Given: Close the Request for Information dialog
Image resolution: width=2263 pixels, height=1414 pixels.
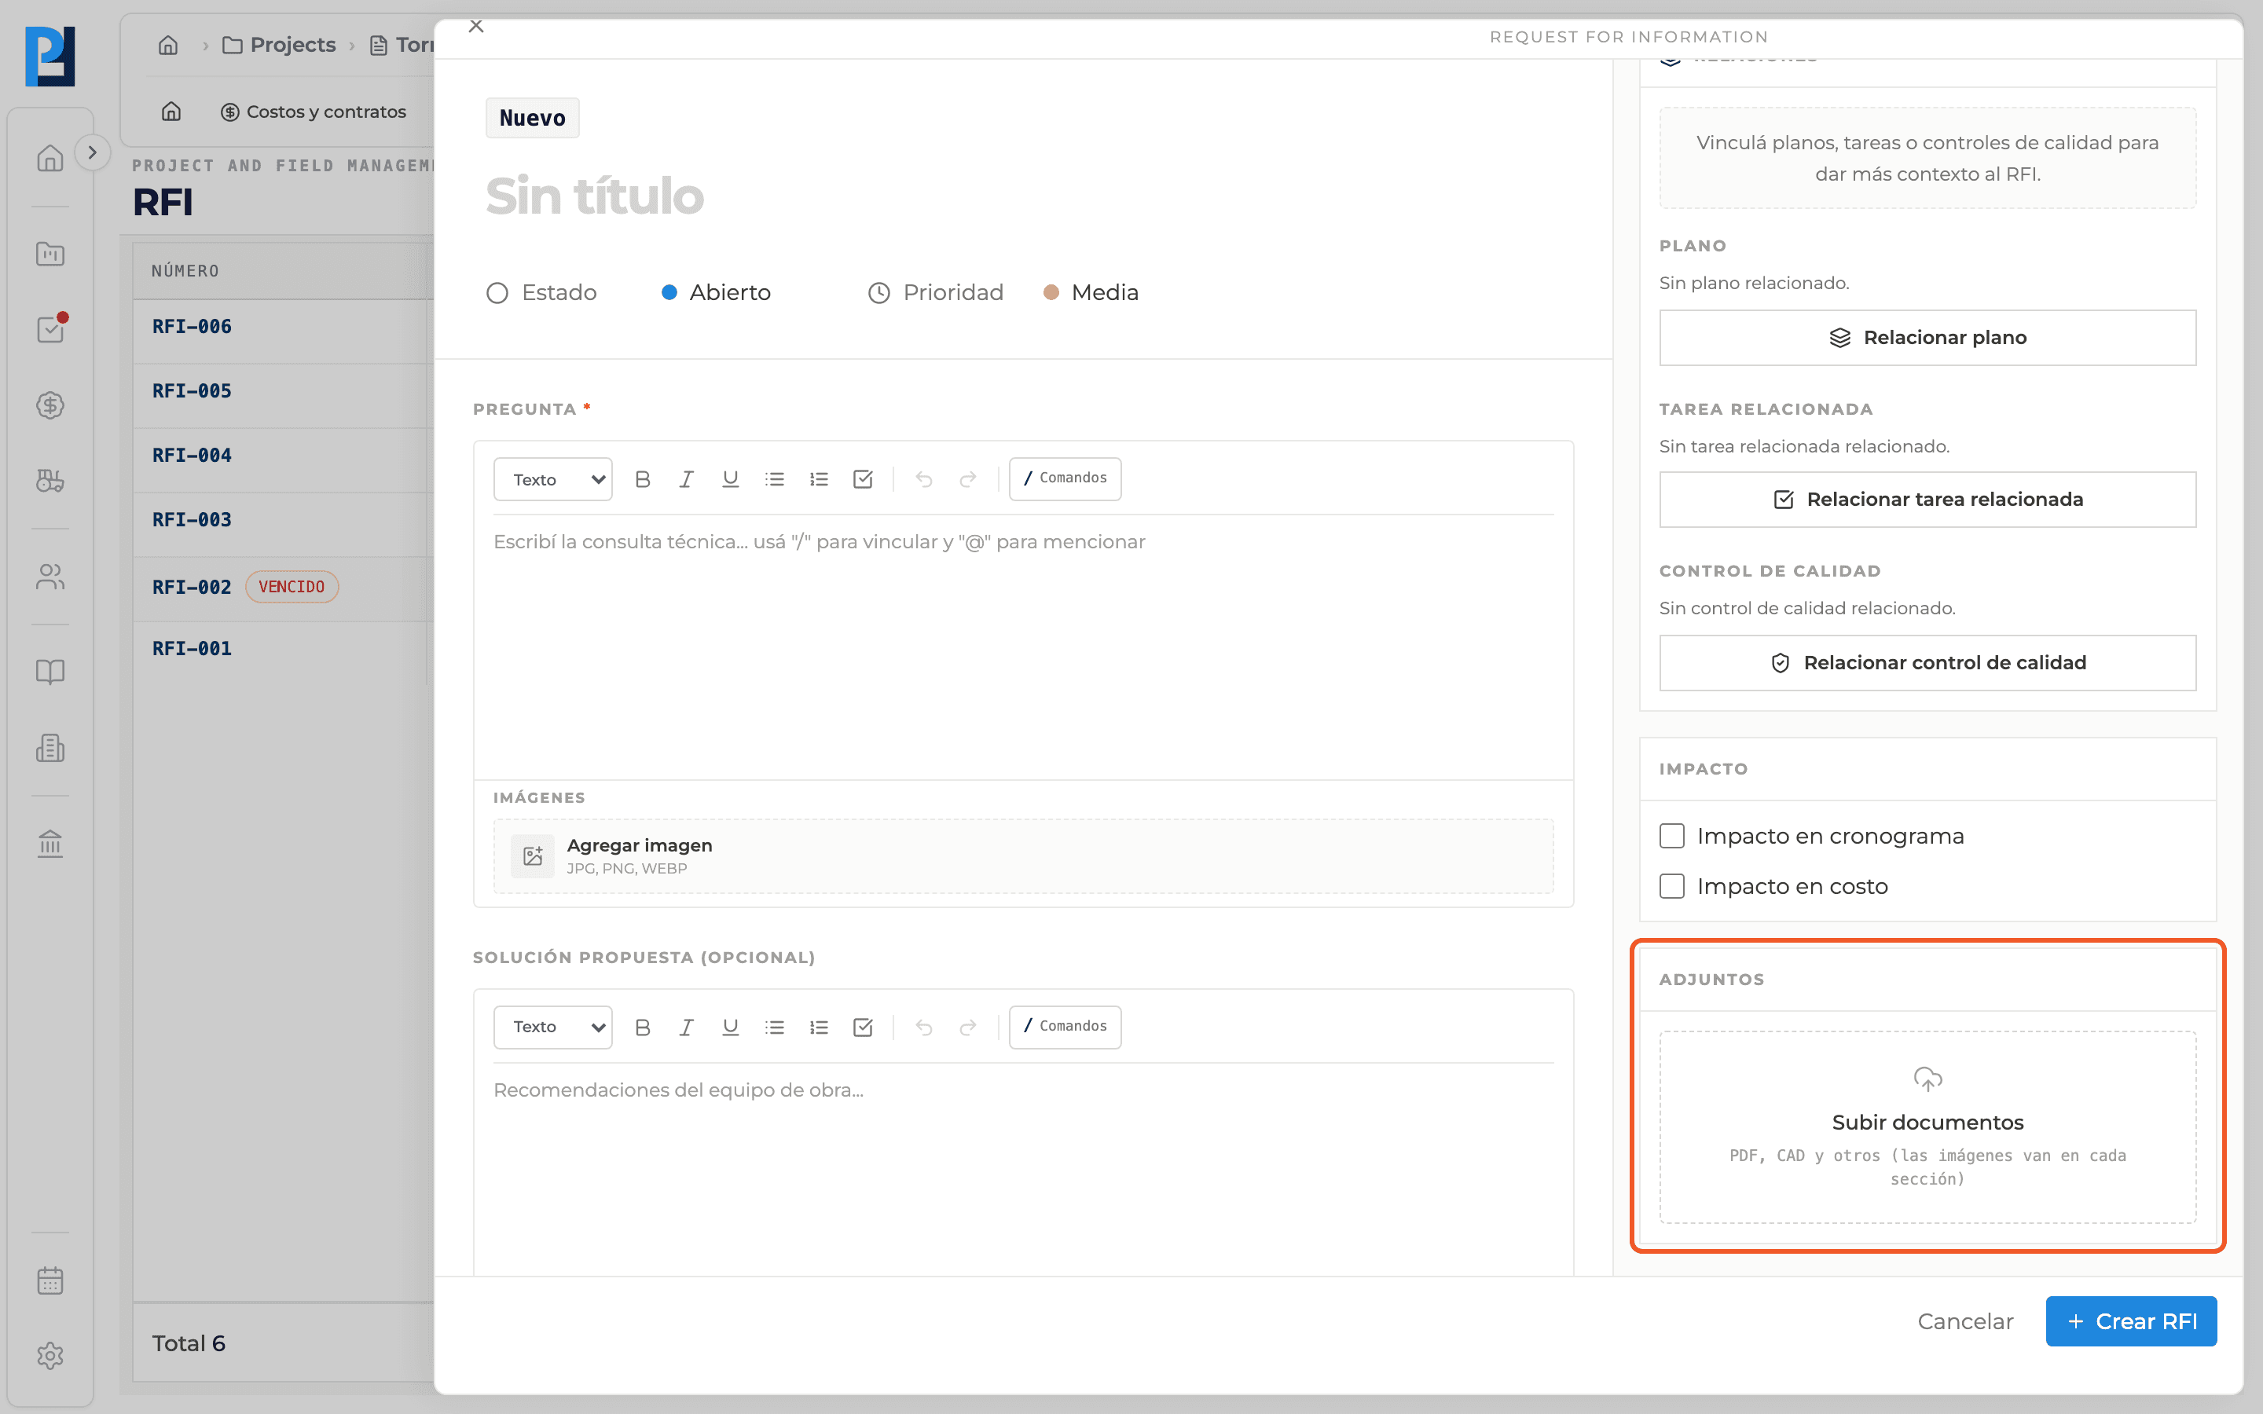Looking at the screenshot, I should [x=476, y=26].
